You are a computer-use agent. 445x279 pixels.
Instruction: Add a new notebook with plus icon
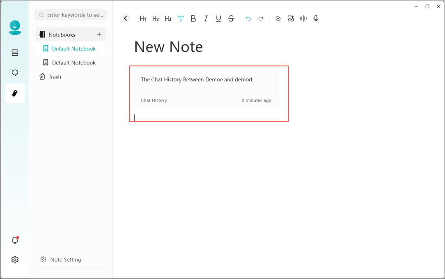[x=99, y=35]
